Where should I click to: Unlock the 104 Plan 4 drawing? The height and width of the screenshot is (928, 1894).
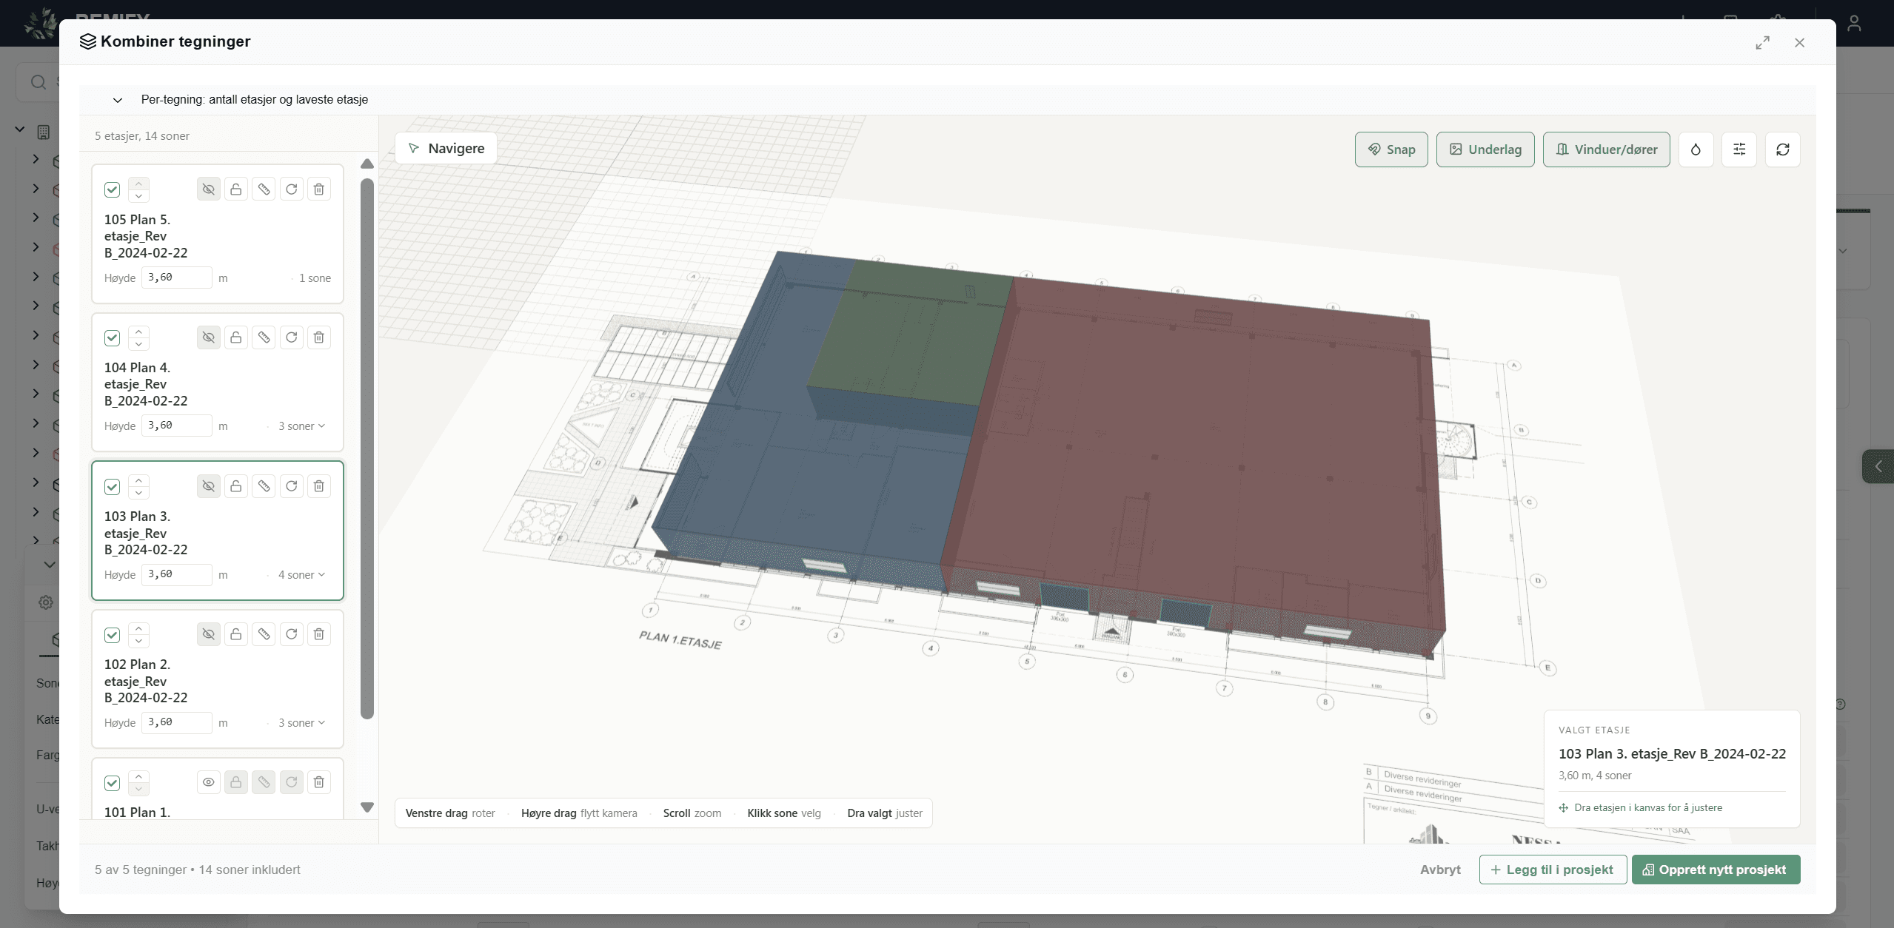[x=236, y=337]
